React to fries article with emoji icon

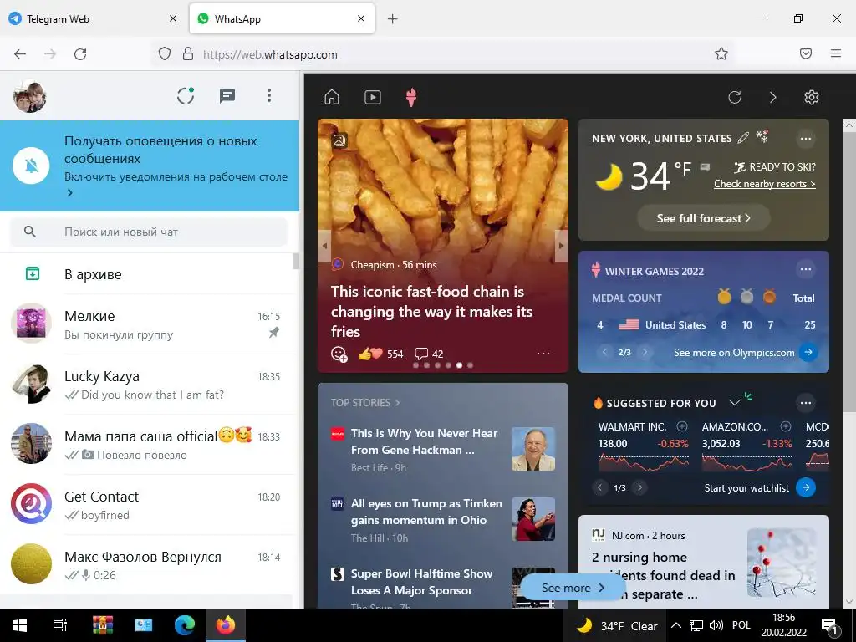click(x=339, y=354)
